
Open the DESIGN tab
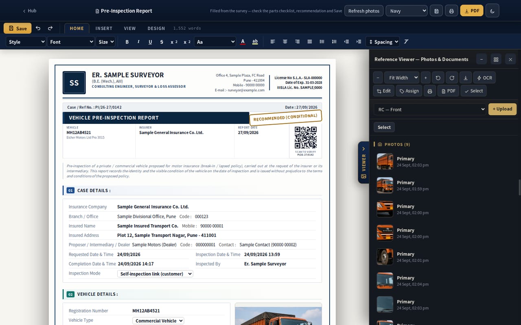(156, 28)
